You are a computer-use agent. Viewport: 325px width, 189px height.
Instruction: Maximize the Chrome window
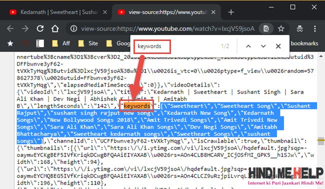[292, 7]
